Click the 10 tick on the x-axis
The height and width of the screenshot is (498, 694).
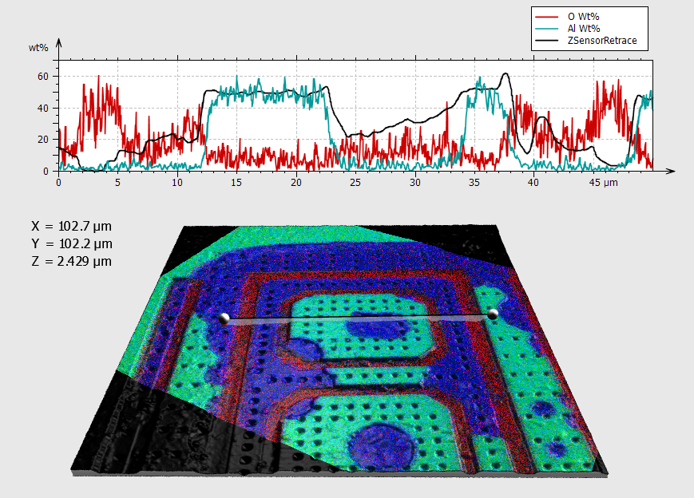point(176,184)
